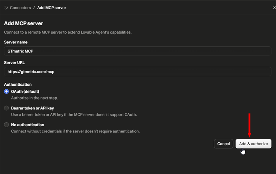
Task: Close the Add MCP server dialog
Action: point(274,8)
